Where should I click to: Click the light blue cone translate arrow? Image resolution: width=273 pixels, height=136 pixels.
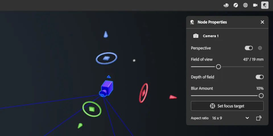click(x=106, y=34)
